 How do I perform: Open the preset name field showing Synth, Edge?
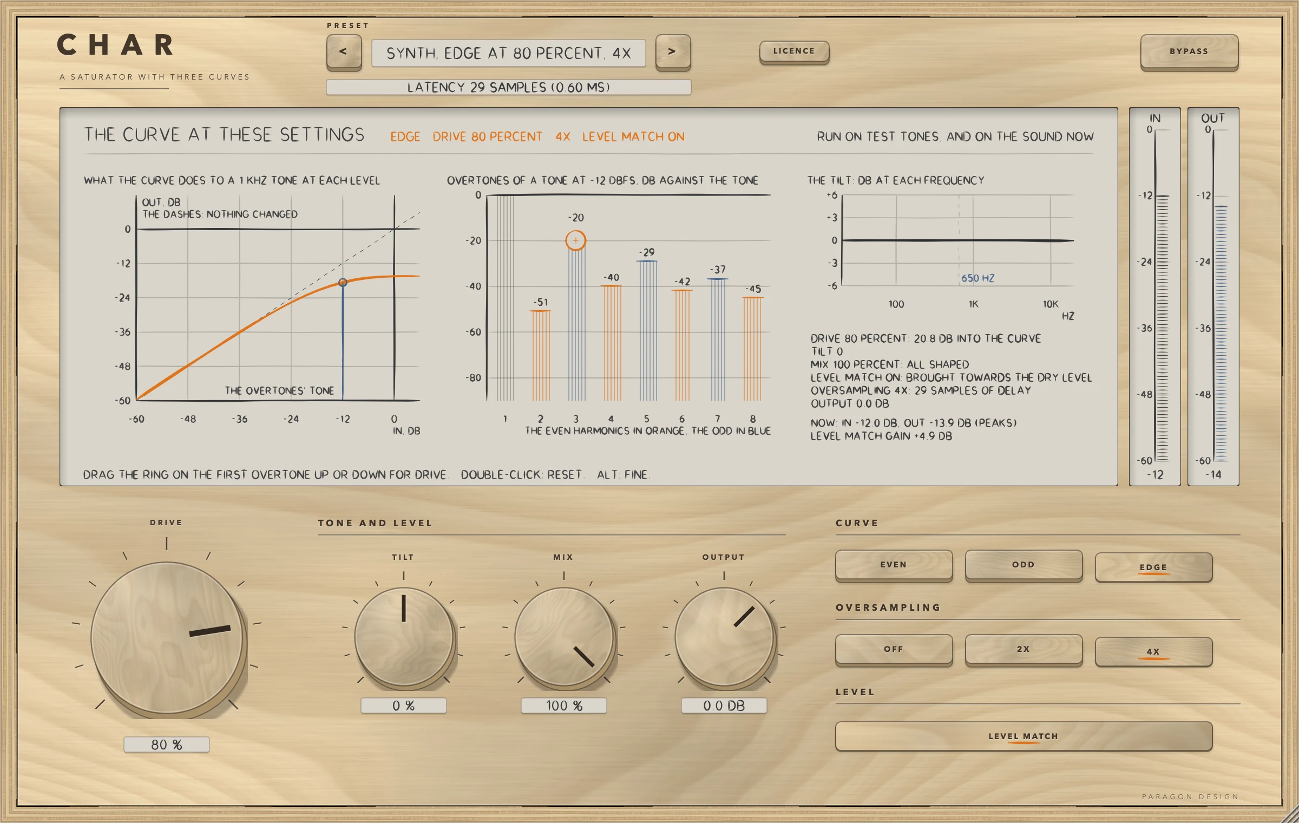pyautogui.click(x=508, y=53)
